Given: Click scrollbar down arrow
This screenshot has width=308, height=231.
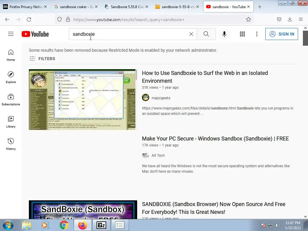Looking at the screenshot, I should point(306,217).
